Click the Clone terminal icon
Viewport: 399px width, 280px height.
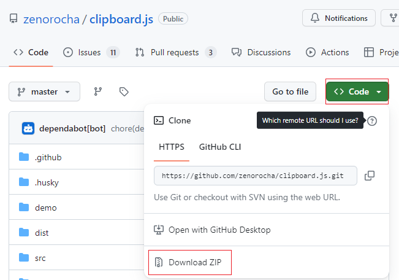[x=159, y=120]
